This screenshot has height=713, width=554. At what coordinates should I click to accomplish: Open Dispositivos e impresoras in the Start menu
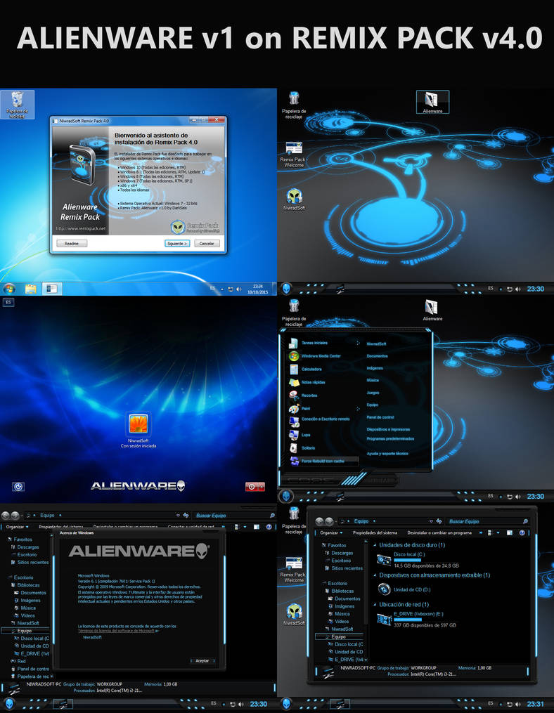coord(388,429)
